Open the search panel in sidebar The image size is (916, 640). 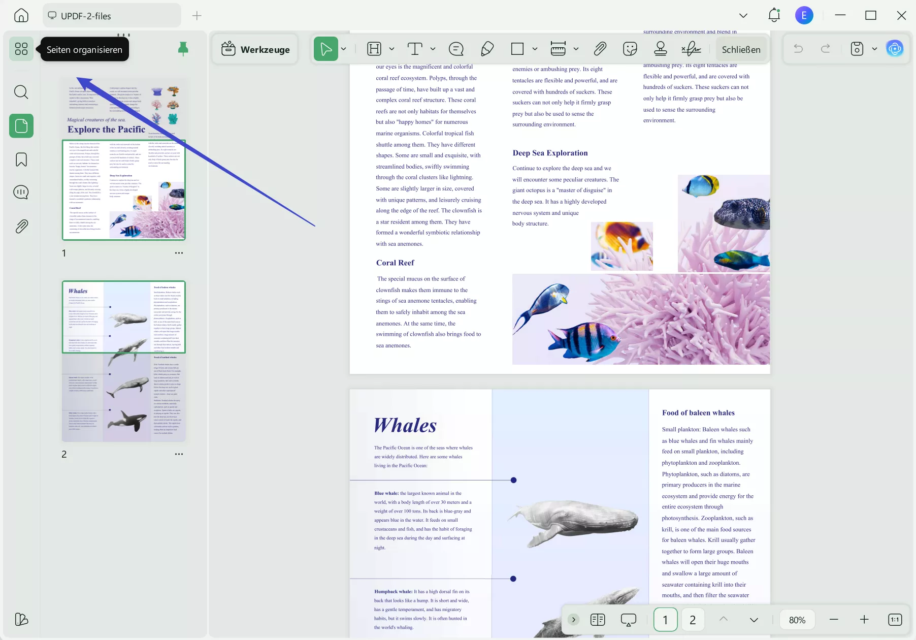(x=21, y=92)
